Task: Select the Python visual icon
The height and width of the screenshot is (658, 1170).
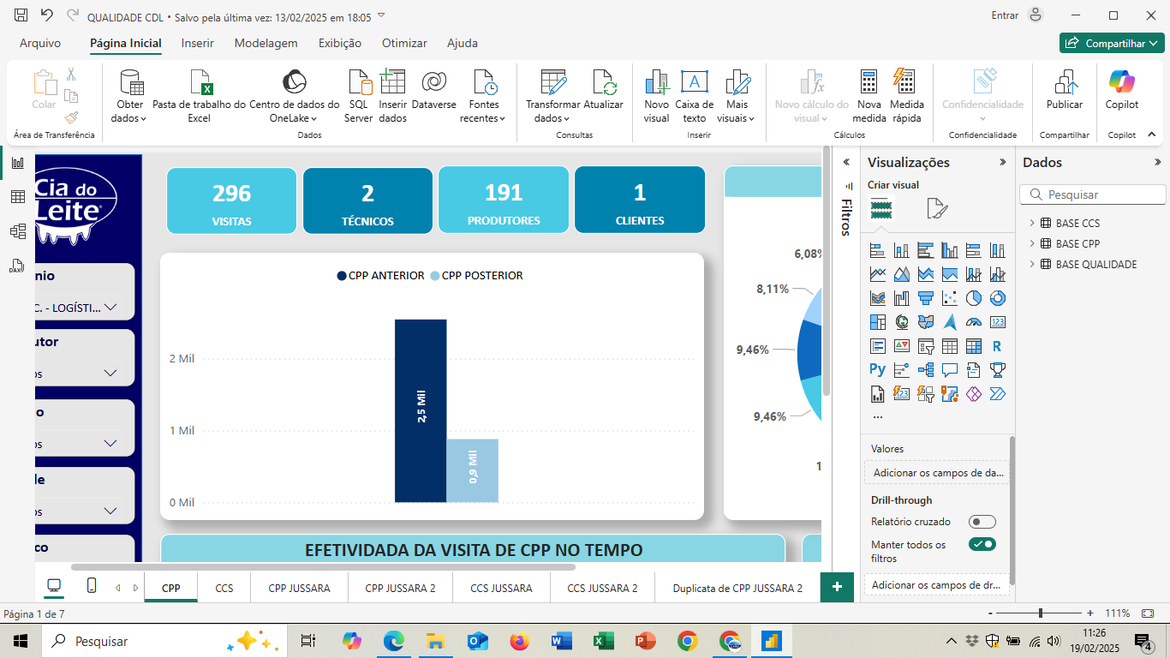Action: coord(877,370)
